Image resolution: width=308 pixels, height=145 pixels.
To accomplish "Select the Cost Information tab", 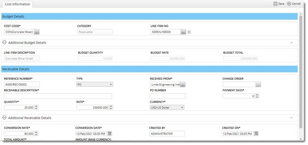I will pos(17,4).
